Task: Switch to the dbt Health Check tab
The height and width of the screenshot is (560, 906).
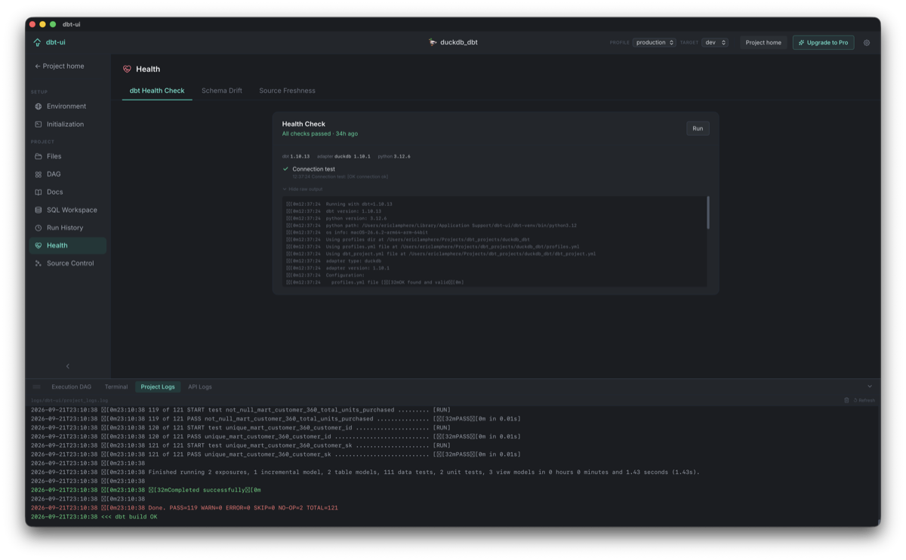Action: tap(157, 91)
